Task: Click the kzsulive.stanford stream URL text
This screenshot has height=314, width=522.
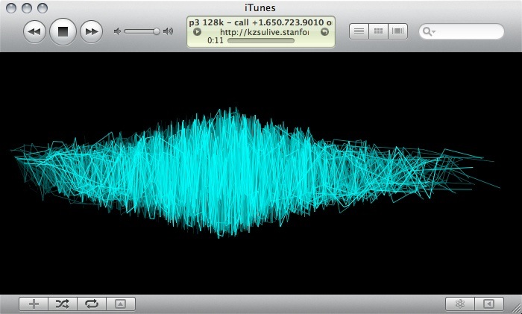Action: pos(264,32)
